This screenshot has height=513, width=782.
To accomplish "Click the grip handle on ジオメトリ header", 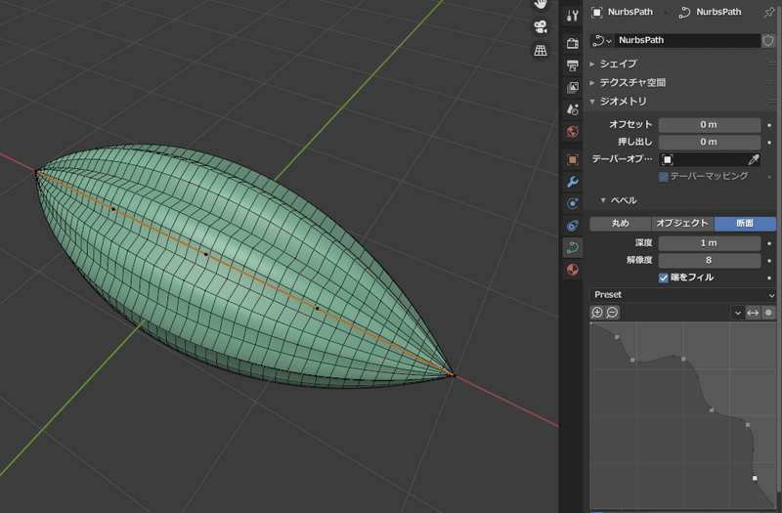I will (x=772, y=102).
